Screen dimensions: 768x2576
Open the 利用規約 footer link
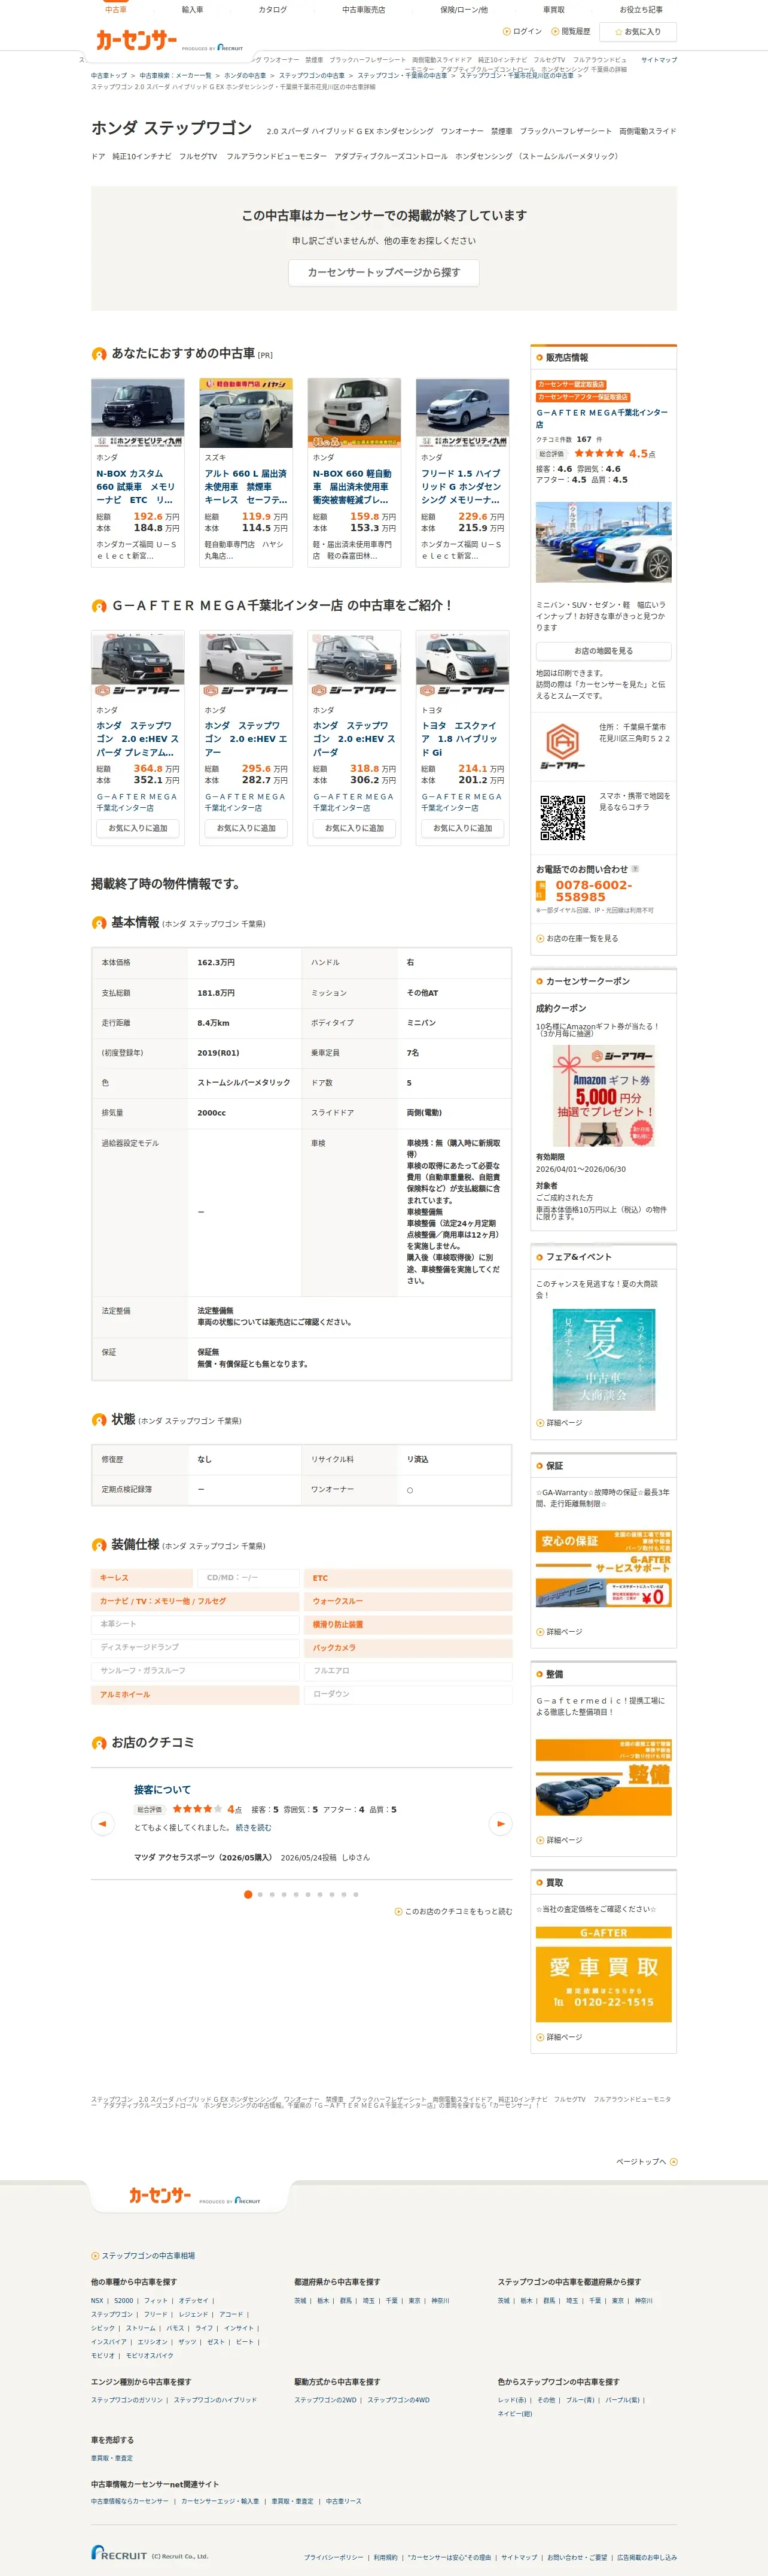pyautogui.click(x=386, y=2557)
